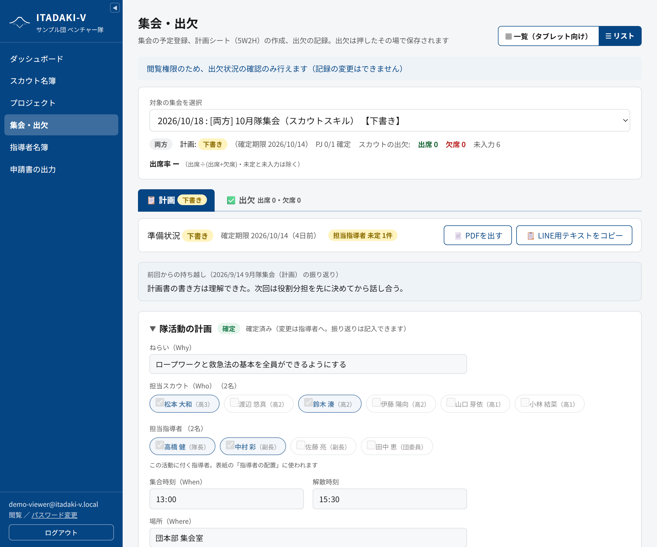
Task: Collapse the 隊活動の計画 section triangle
Action: [153, 329]
